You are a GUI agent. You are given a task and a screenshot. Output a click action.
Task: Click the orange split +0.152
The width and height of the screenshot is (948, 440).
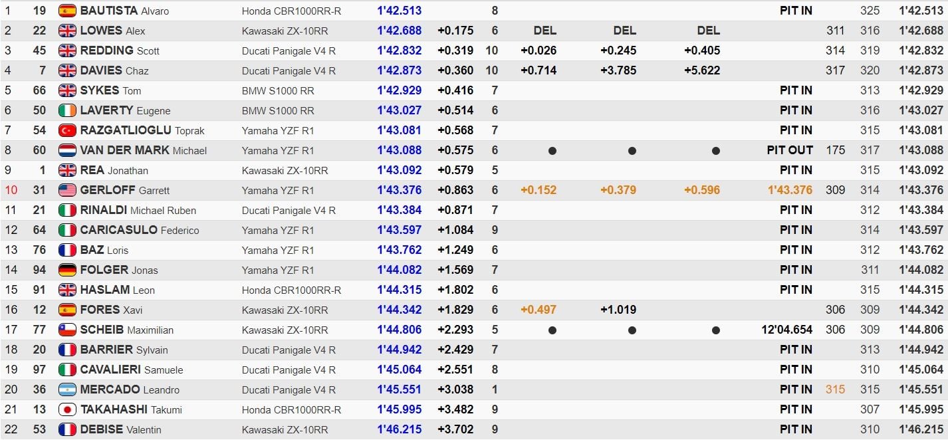click(x=538, y=190)
